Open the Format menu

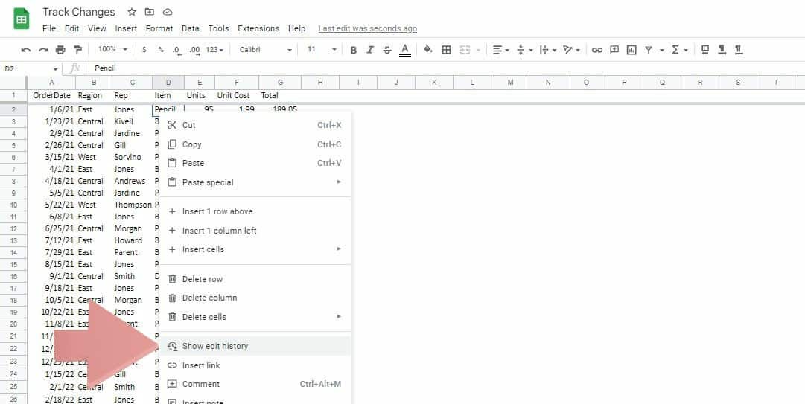pos(159,29)
